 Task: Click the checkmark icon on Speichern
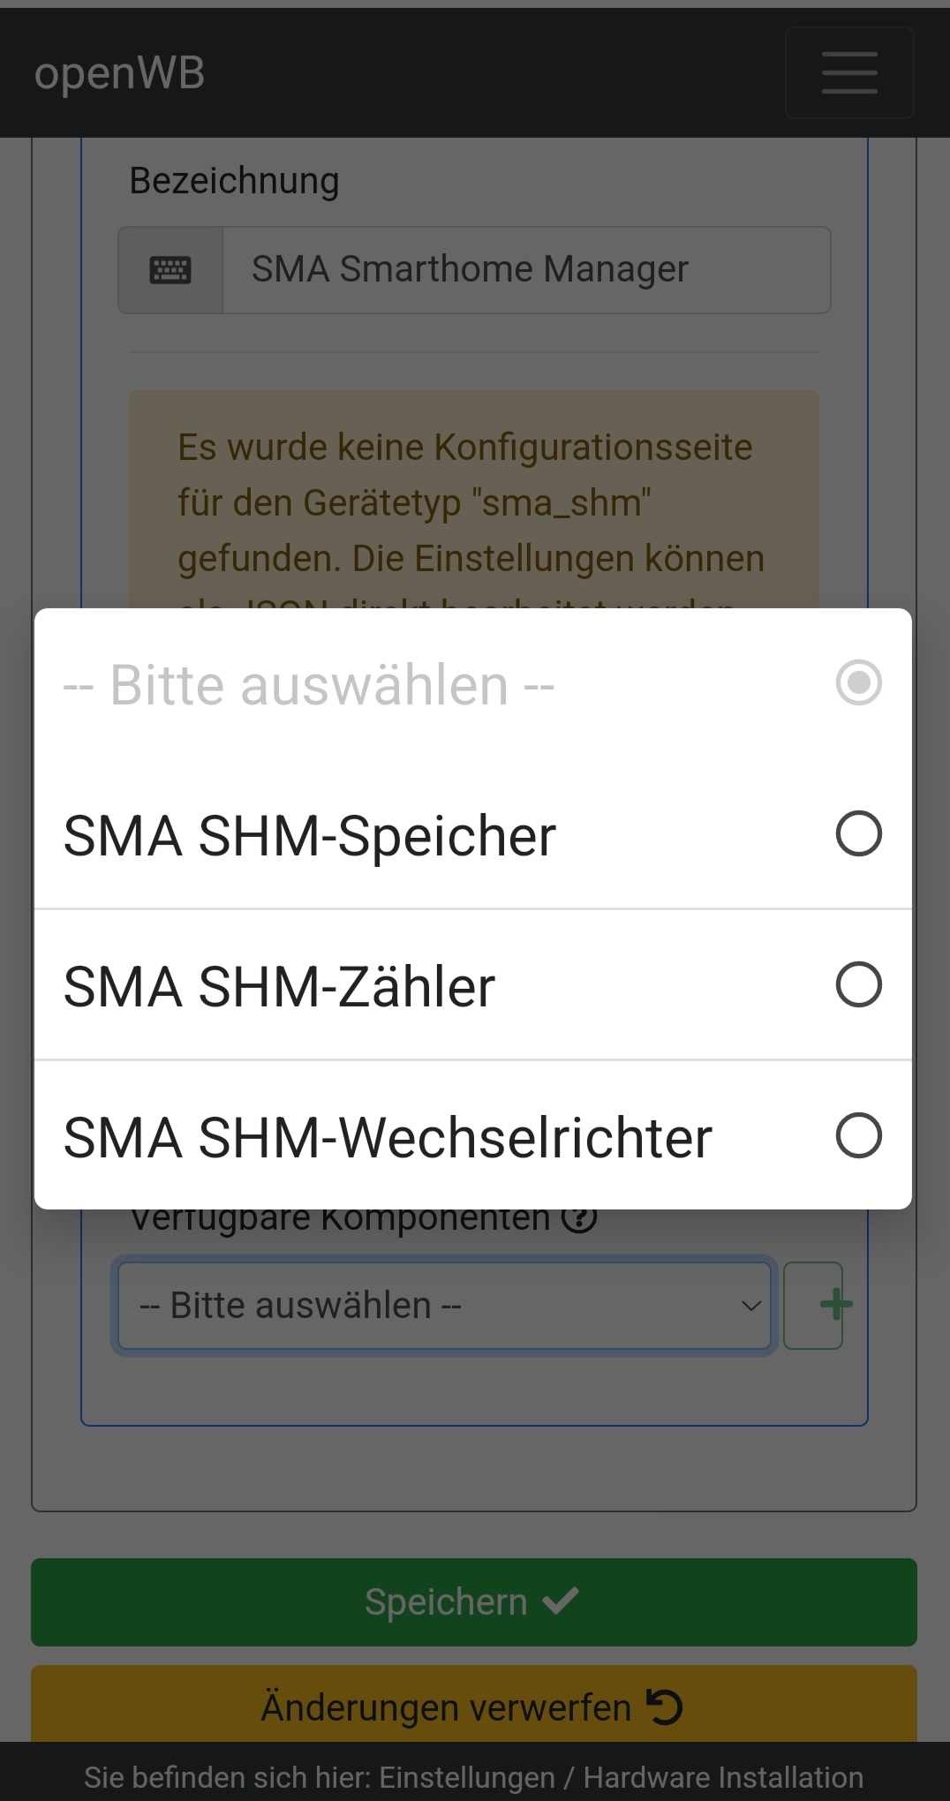561,1601
